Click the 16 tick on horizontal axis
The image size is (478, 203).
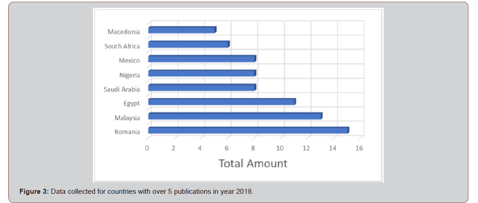click(359, 148)
